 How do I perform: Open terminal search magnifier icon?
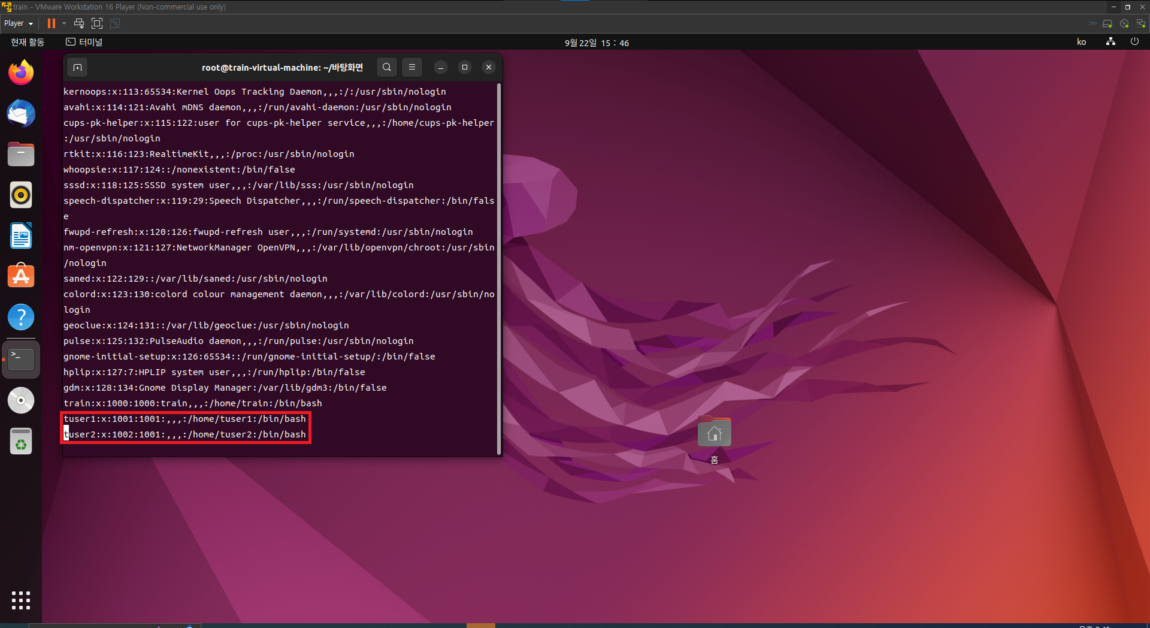pyautogui.click(x=387, y=67)
